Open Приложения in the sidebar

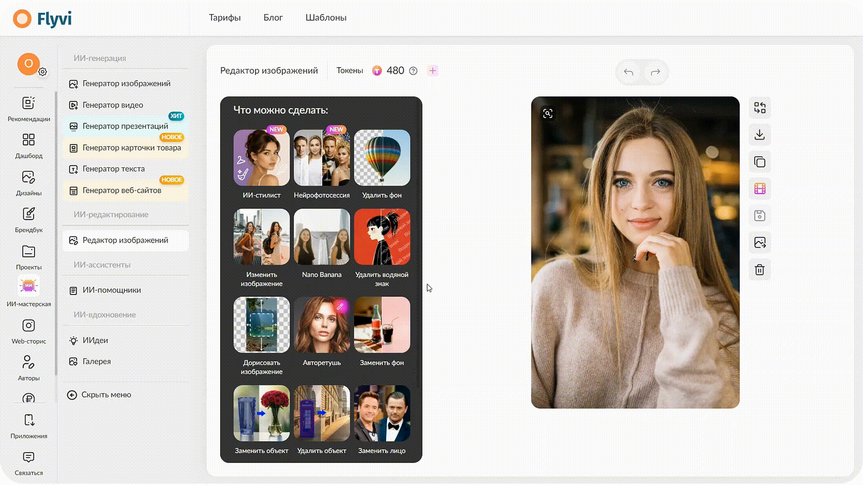pyautogui.click(x=29, y=426)
